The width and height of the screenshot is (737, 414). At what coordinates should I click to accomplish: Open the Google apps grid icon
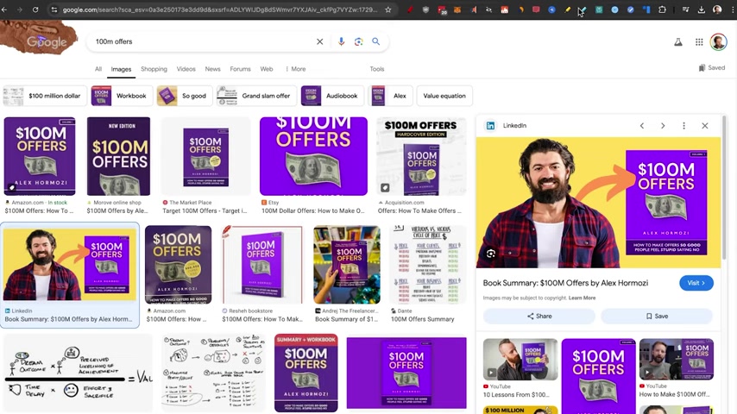click(x=699, y=41)
